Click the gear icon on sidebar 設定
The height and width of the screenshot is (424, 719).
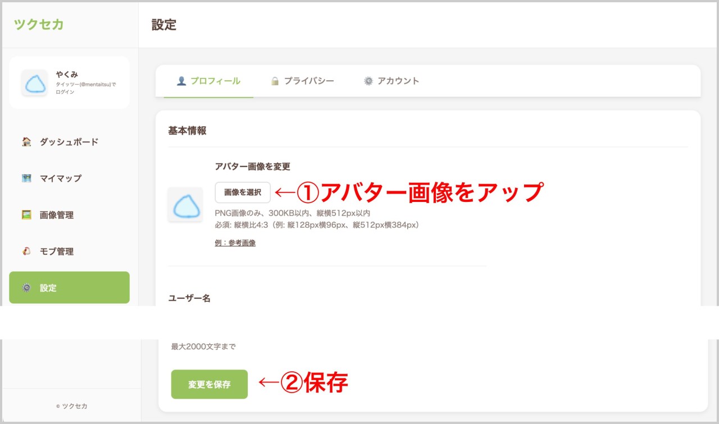[x=26, y=288]
